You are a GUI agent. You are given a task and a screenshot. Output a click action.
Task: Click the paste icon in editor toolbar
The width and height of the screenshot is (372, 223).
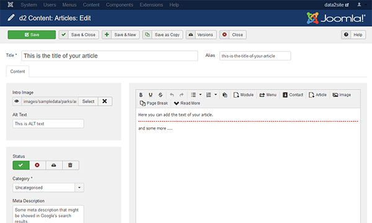pyautogui.click(x=225, y=95)
